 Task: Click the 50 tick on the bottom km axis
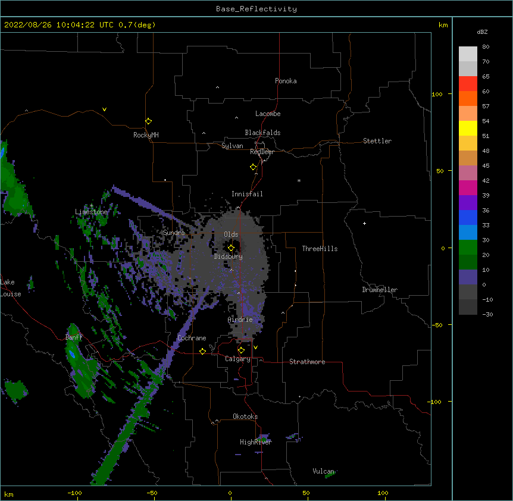[306, 493]
